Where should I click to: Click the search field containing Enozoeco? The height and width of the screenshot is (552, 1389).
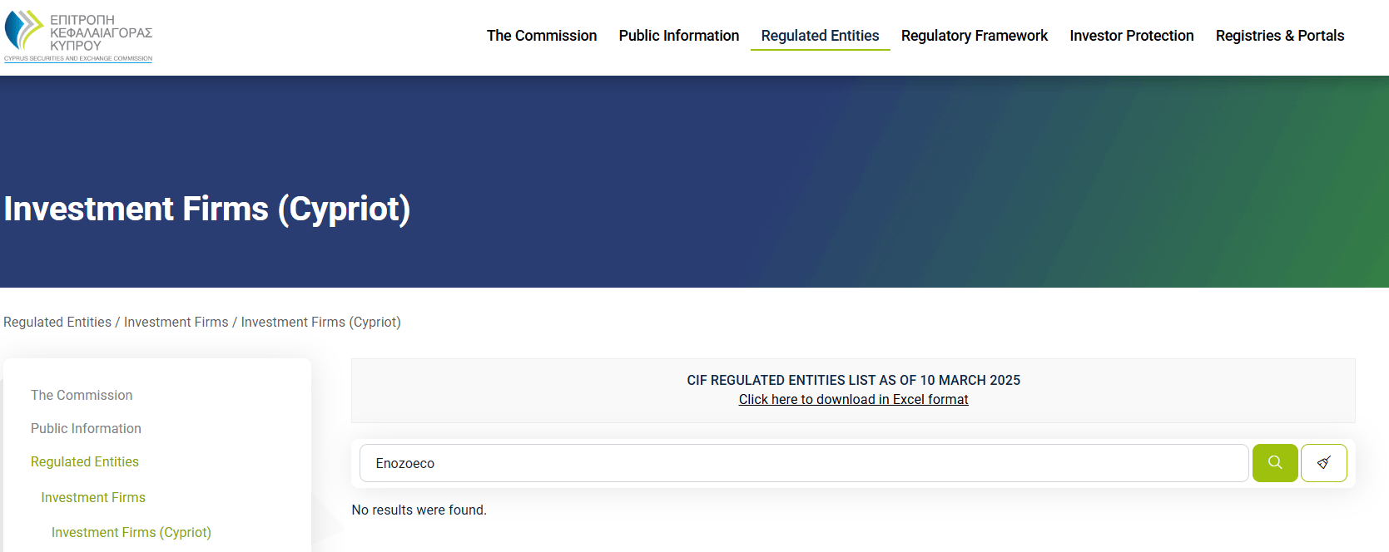pyautogui.click(x=804, y=463)
